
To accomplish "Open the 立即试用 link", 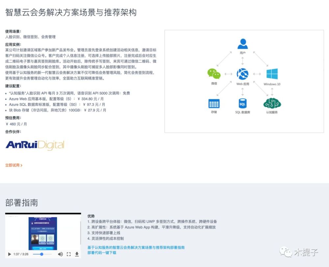I will coord(13,165).
